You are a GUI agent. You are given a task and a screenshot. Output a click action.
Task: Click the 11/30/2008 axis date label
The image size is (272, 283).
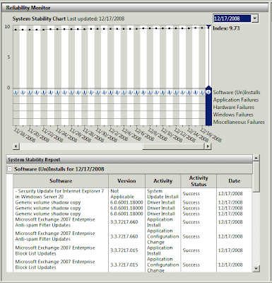coord(106,135)
